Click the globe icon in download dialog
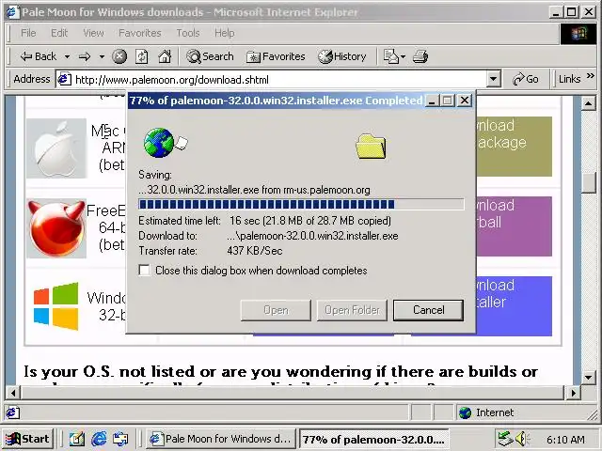602x451 pixels. [159, 143]
